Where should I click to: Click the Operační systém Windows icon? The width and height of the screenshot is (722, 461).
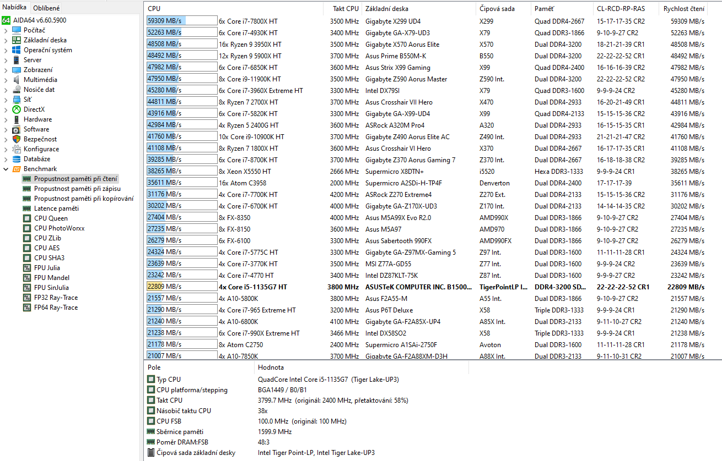tap(17, 50)
